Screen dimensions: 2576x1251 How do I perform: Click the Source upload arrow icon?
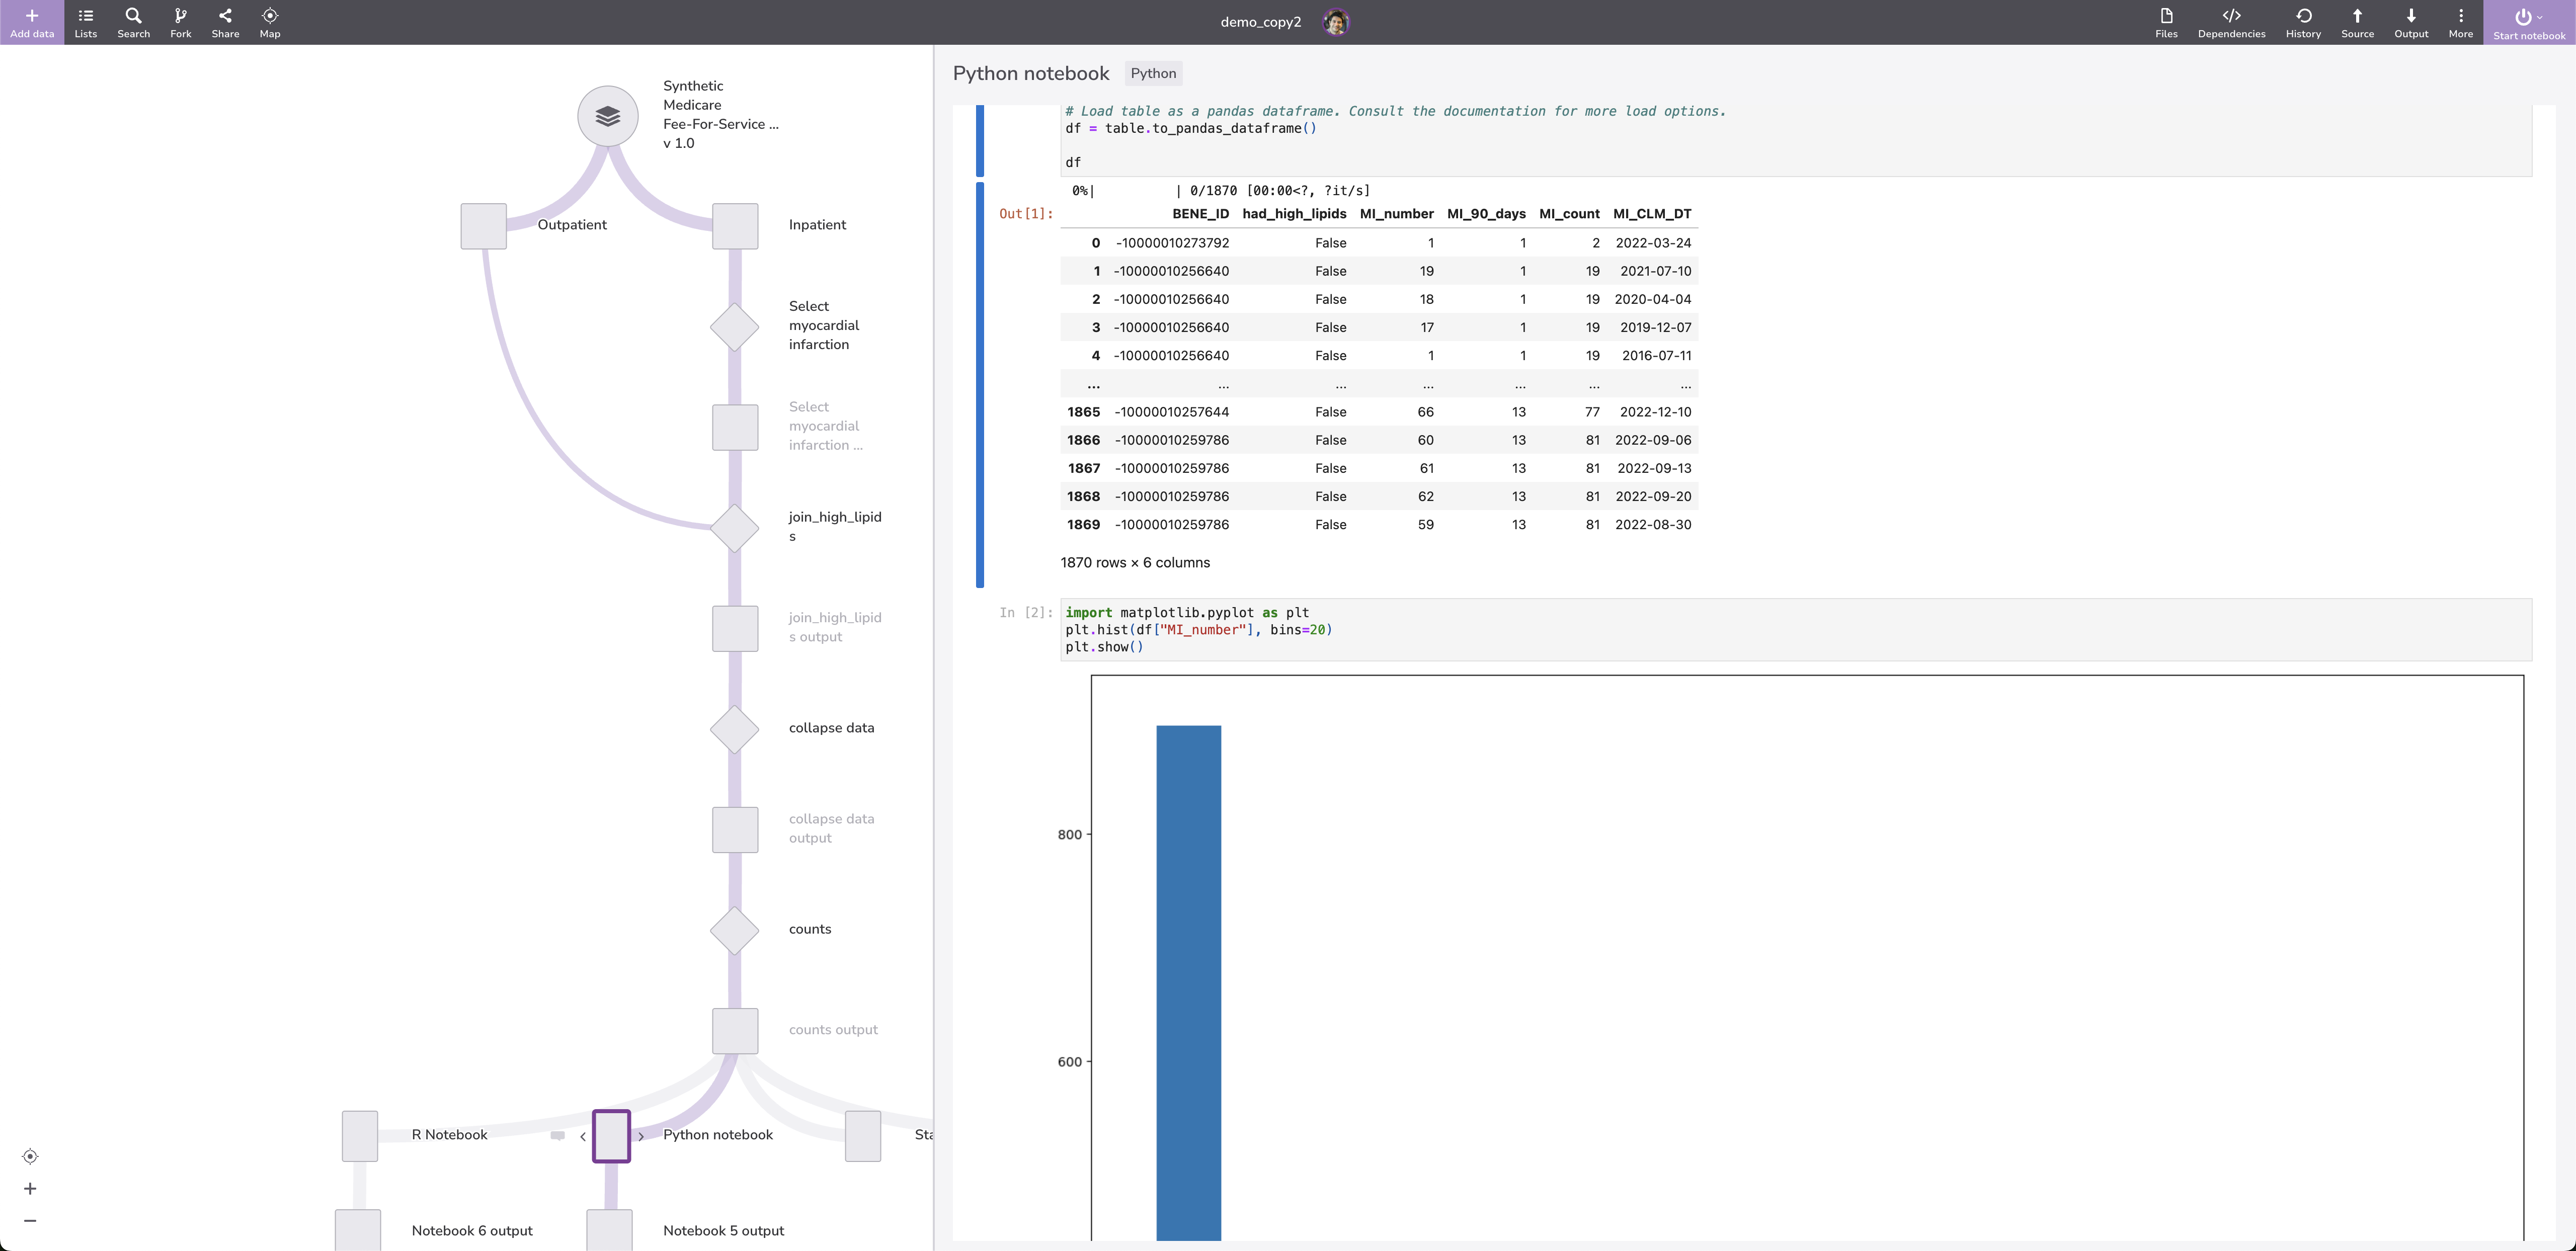pyautogui.click(x=2357, y=16)
